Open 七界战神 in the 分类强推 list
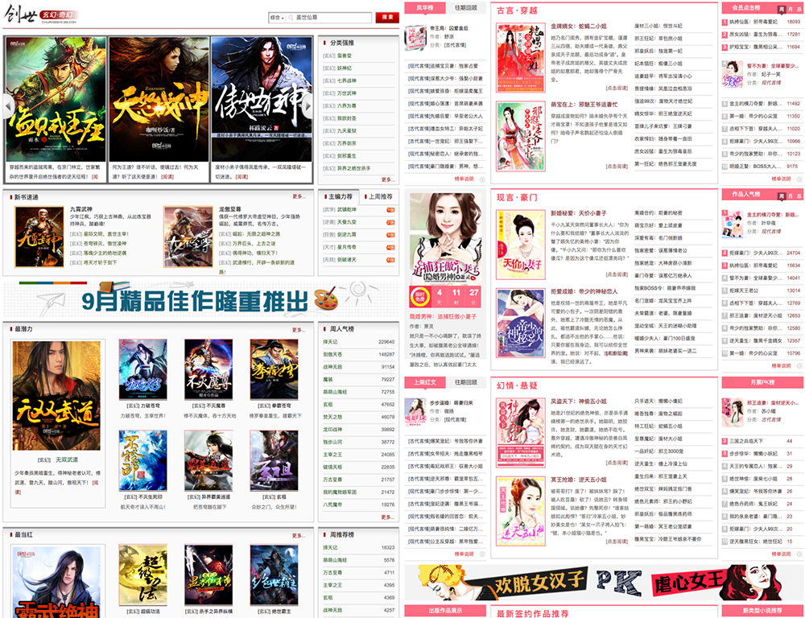 tap(346, 80)
